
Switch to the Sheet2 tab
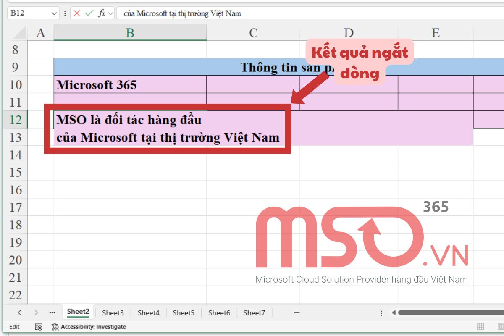pyautogui.click(x=78, y=312)
